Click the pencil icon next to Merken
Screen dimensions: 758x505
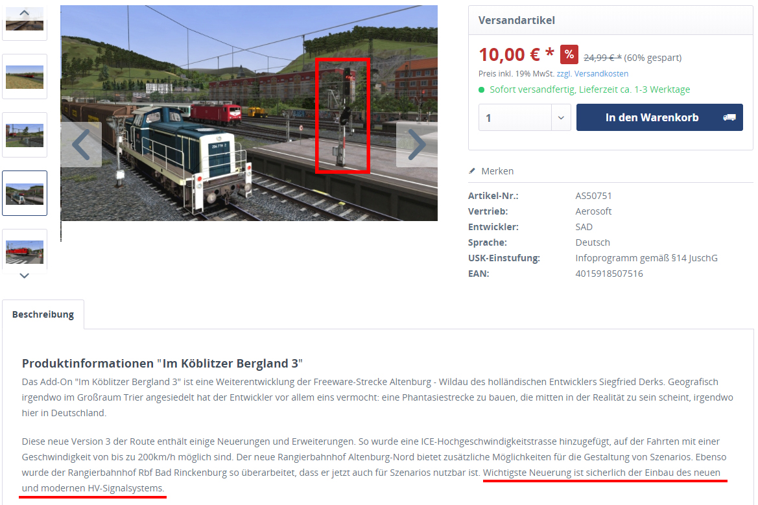pyautogui.click(x=472, y=171)
